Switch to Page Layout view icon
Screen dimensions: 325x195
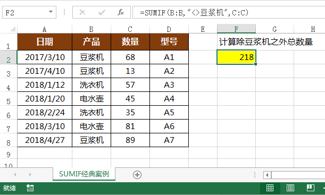pos(290,188)
